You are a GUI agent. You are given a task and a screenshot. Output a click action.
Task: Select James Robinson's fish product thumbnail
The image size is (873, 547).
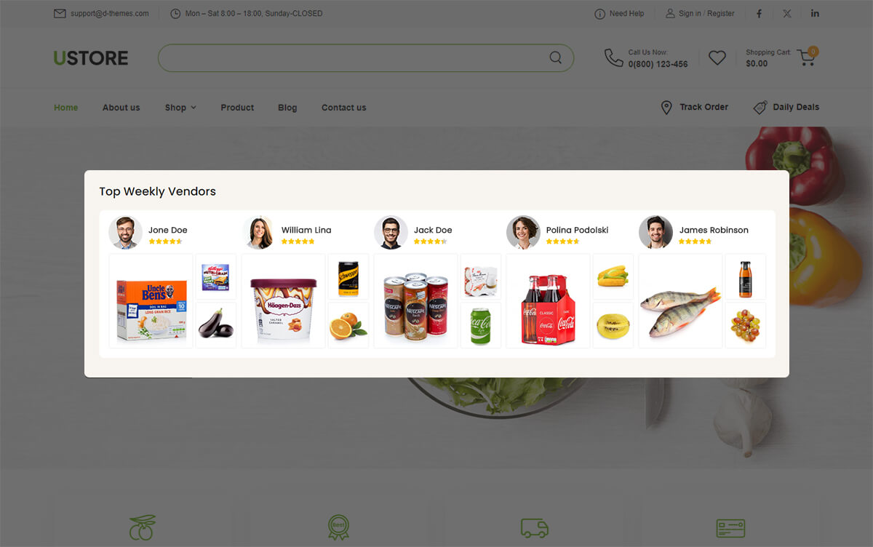pyautogui.click(x=680, y=300)
